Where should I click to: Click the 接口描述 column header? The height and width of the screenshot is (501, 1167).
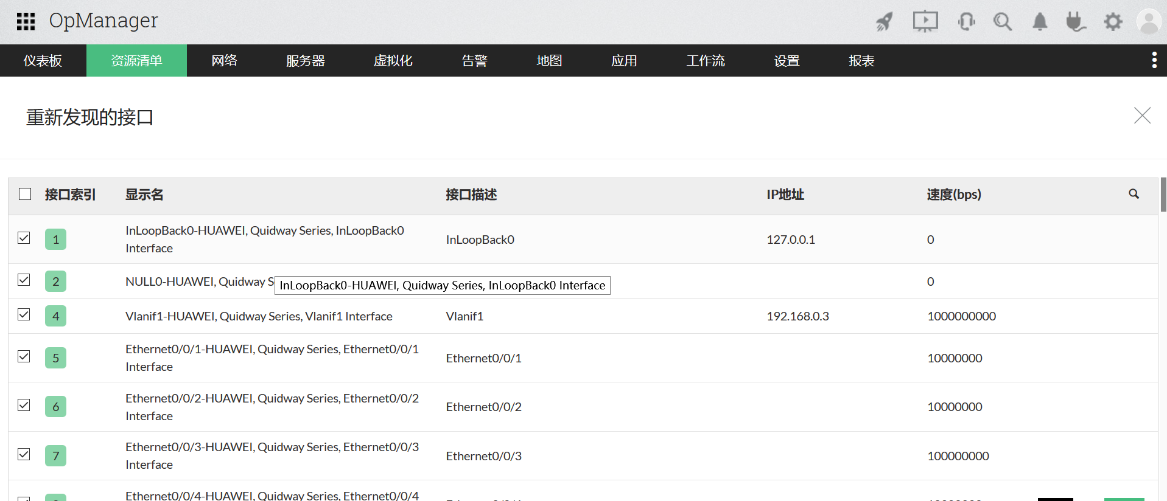[471, 195]
